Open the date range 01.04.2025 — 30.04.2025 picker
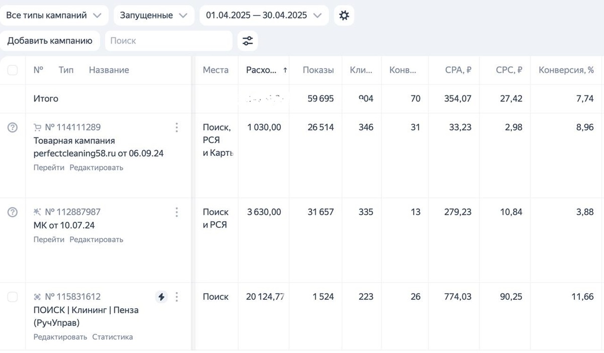This screenshot has width=604, height=353. (264, 16)
